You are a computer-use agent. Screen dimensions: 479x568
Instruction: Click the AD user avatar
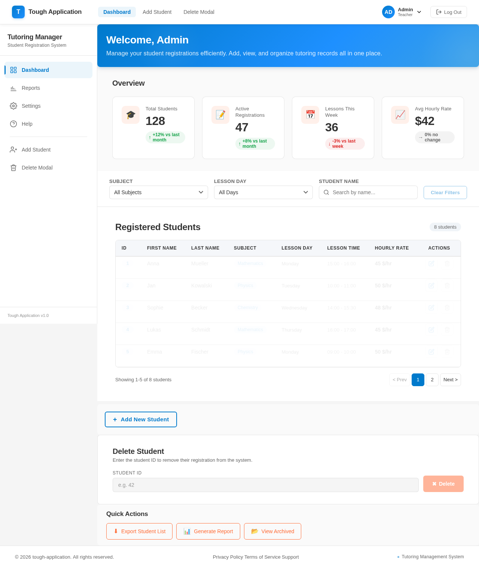point(388,12)
